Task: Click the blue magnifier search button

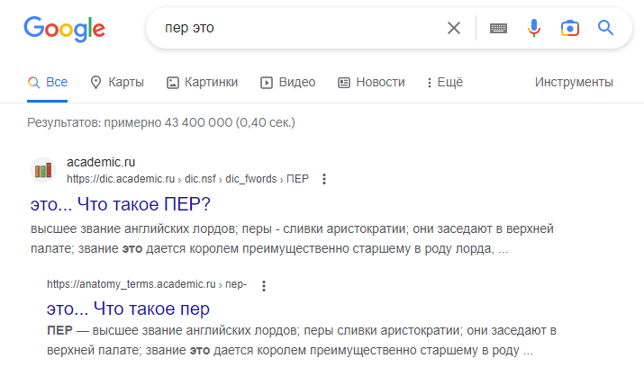Action: 605,28
